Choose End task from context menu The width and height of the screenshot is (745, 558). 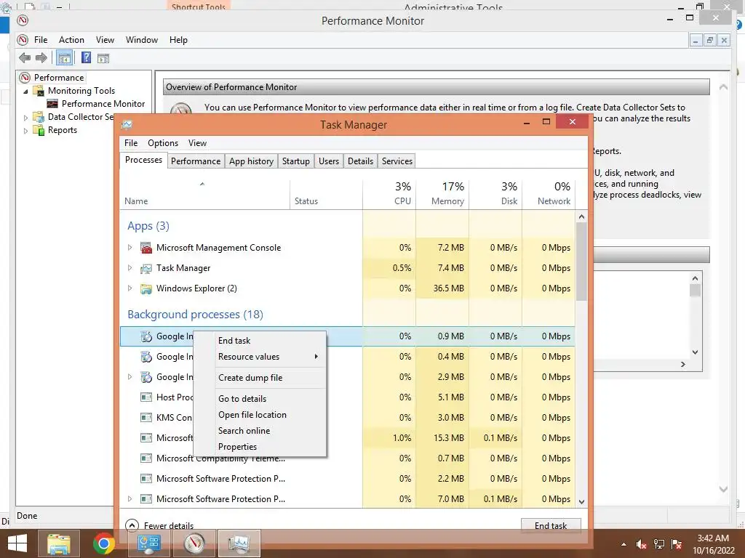tap(260, 341)
